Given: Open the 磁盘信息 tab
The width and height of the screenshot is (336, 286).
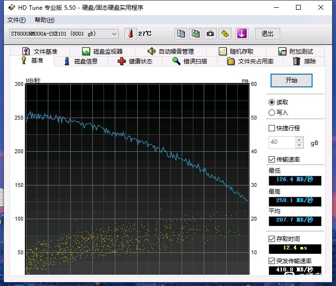Looking at the screenshot, I should 81,61.
